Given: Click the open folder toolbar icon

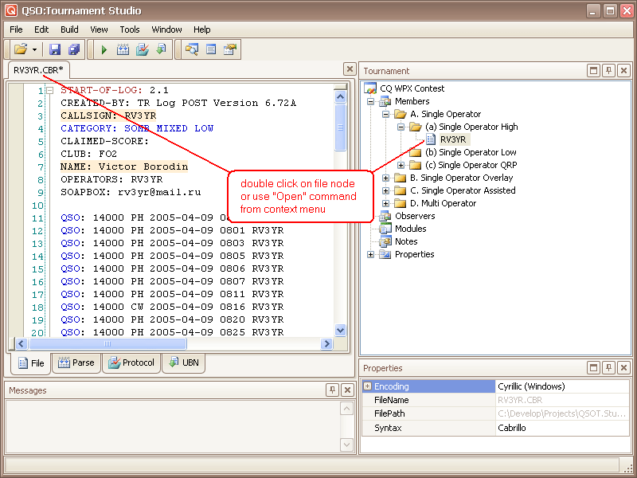Looking at the screenshot, I should coord(20,49).
